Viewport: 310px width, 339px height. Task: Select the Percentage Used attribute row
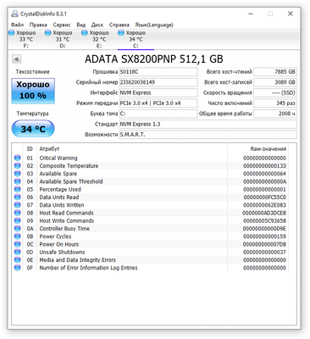[x=150, y=189]
